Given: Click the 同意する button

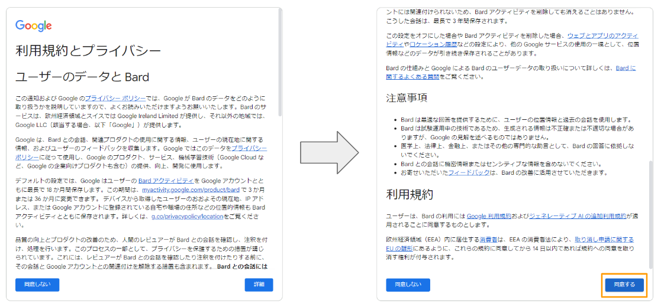Looking at the screenshot, I should pos(624,285).
